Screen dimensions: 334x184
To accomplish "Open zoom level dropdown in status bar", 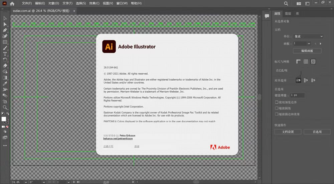I will pyautogui.click(x=26, y=182).
